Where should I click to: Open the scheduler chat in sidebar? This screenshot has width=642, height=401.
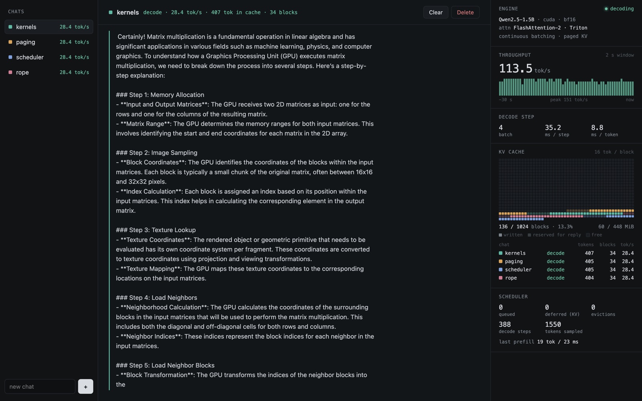click(49, 57)
